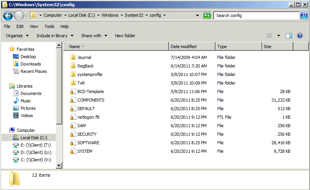Expand the dropdown arrow after System32 breadcrumb
Image resolution: width=310 pixels, height=190 pixels.
tap(147, 15)
